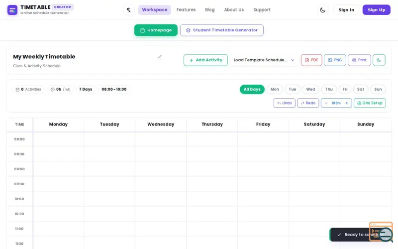Click the 100% zoom value

(x=336, y=103)
